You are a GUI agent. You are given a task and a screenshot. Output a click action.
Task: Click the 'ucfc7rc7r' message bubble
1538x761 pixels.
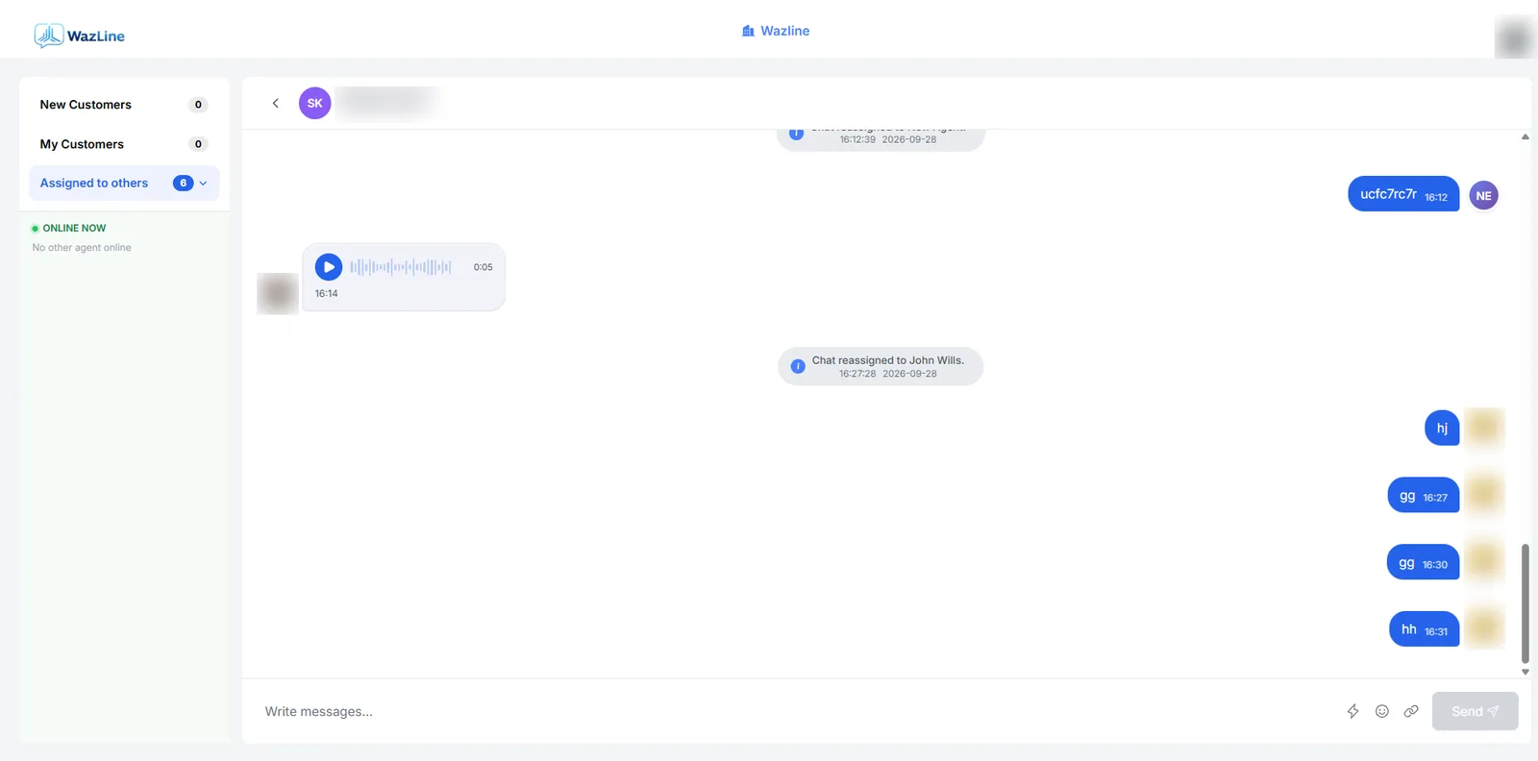(1403, 194)
